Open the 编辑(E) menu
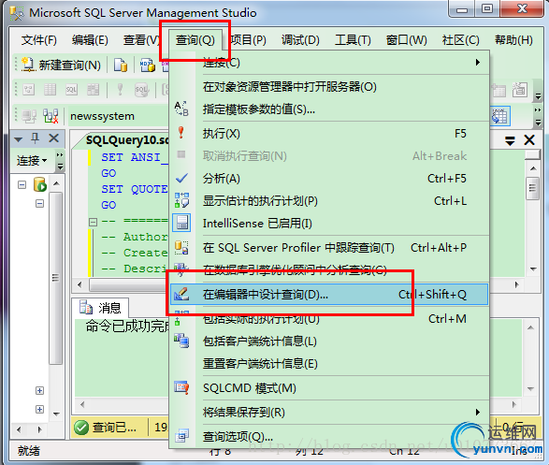 click(x=90, y=40)
